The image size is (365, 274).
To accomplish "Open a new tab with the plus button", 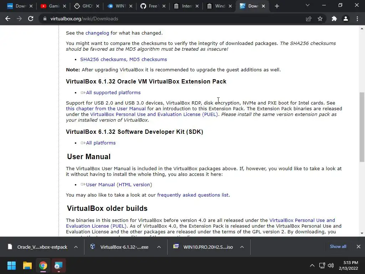I will click(x=277, y=6).
